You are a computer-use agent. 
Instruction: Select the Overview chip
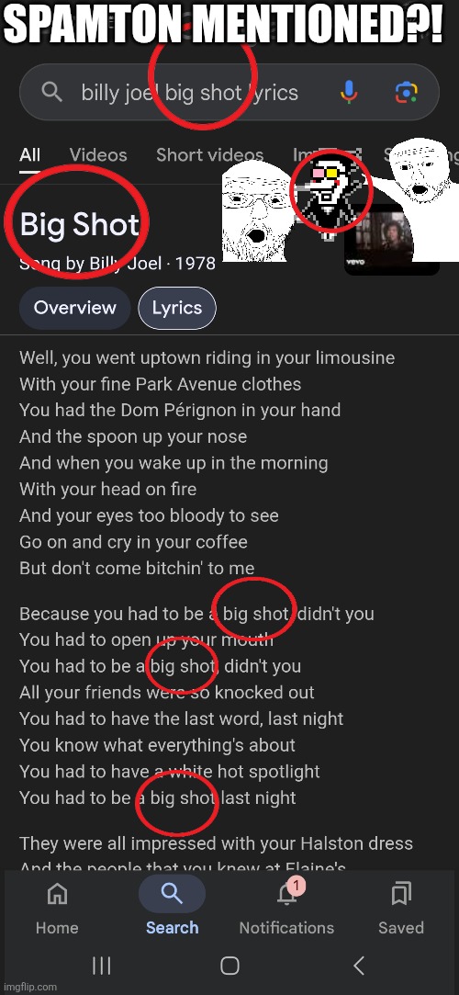(x=74, y=308)
